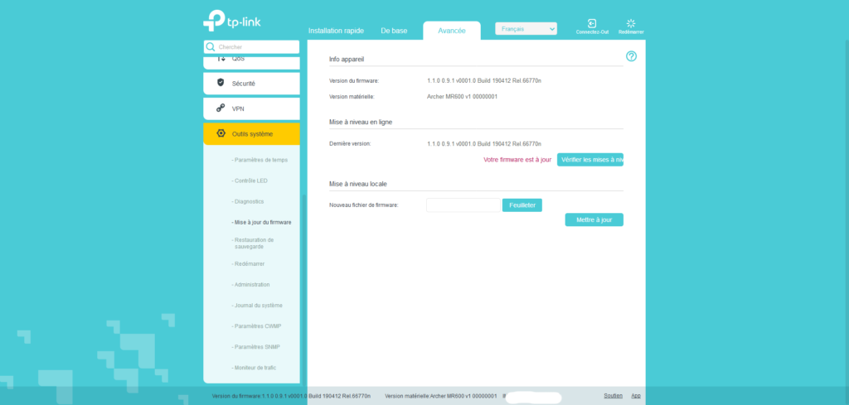849x405 pixels.
Task: Click the Outils système gear icon
Action: [221, 133]
